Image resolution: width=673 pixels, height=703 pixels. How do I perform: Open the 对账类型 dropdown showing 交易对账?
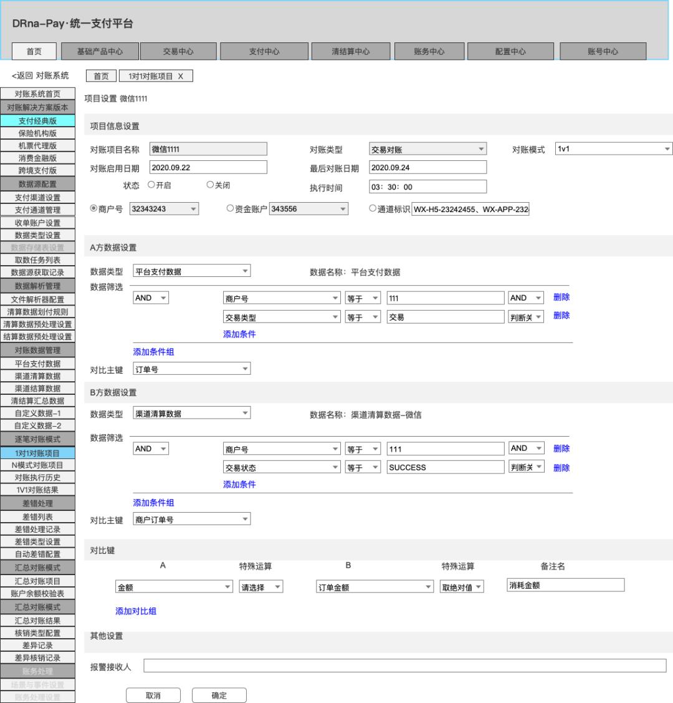coord(427,149)
